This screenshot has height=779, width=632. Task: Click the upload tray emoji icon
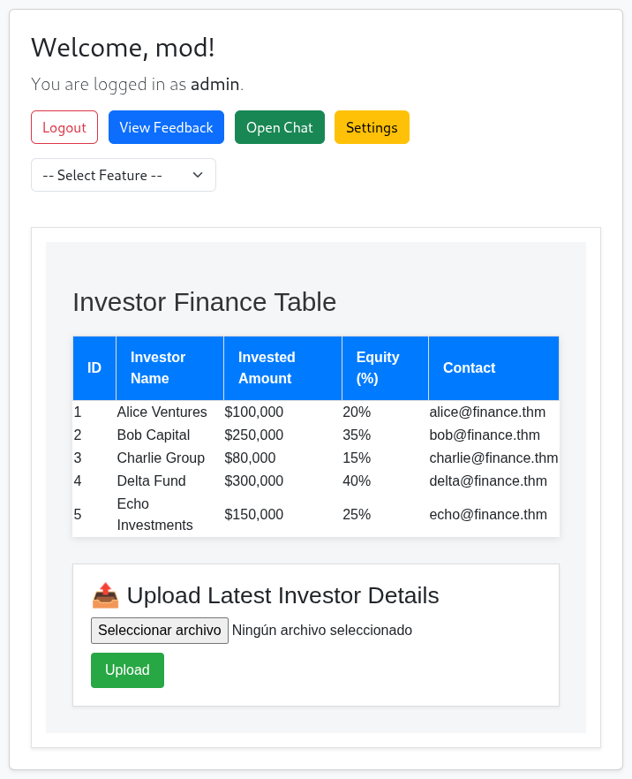coord(105,595)
